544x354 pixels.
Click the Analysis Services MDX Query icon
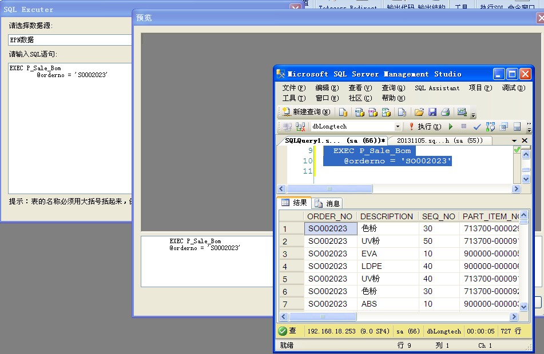coord(359,112)
